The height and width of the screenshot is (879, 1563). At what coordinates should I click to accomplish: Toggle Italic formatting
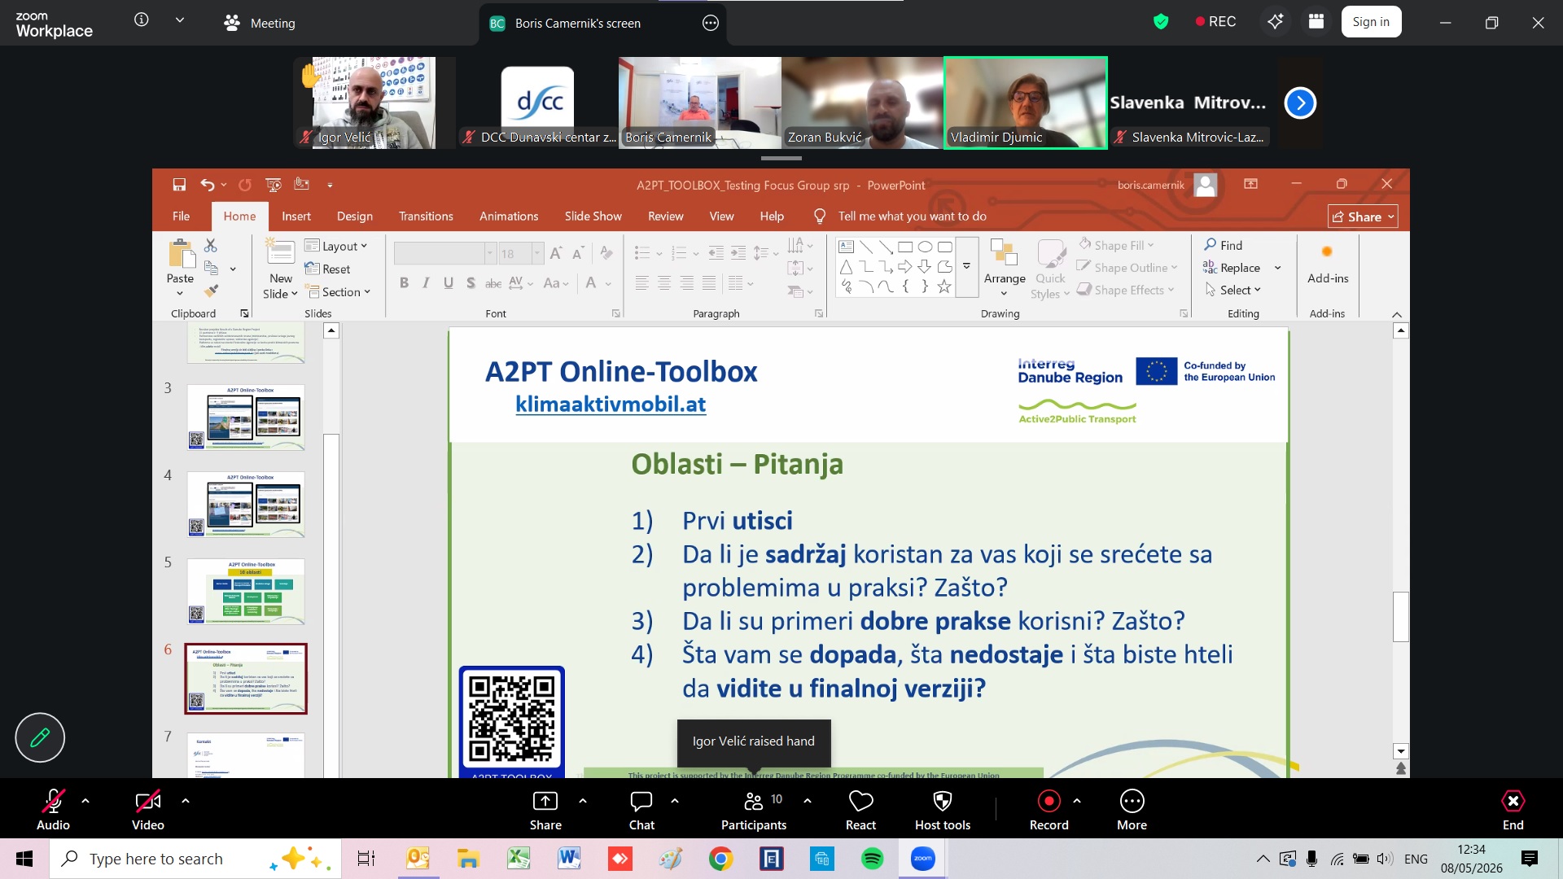[426, 283]
